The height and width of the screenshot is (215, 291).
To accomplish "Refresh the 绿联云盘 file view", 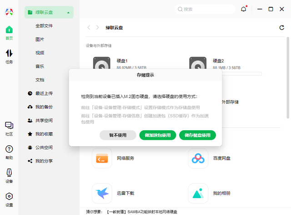I will pos(282,27).
